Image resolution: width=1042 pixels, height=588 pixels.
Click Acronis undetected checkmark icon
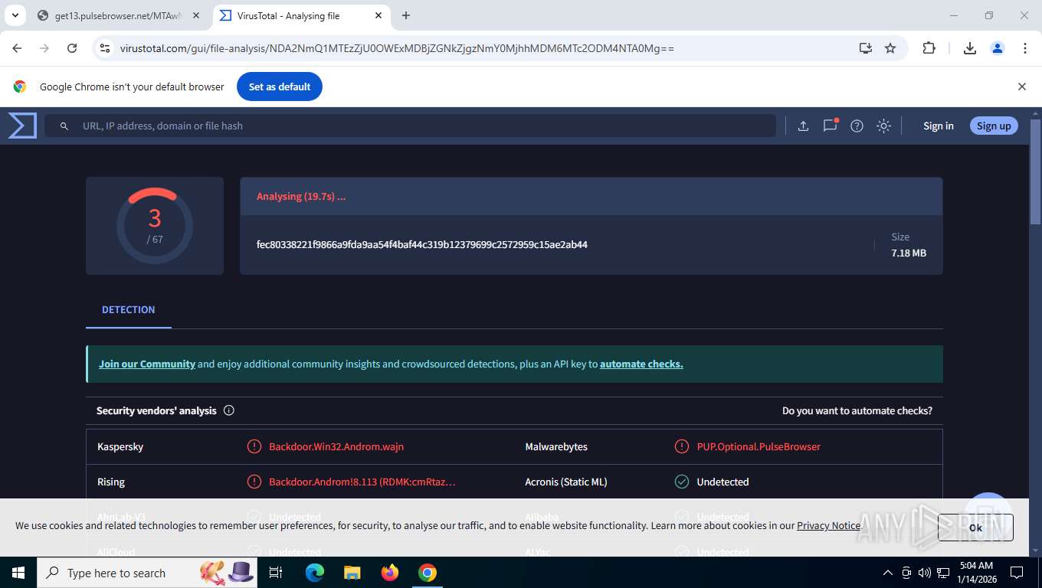(x=682, y=482)
